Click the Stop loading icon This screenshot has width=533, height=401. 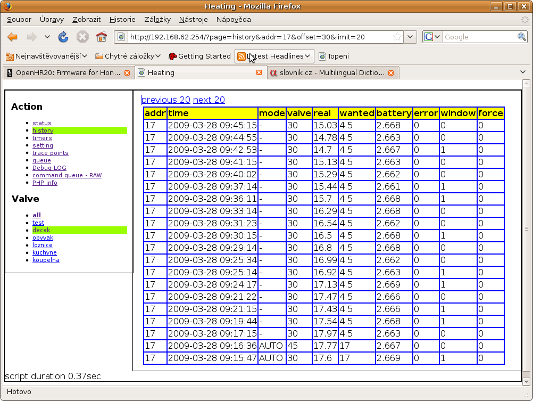82,37
